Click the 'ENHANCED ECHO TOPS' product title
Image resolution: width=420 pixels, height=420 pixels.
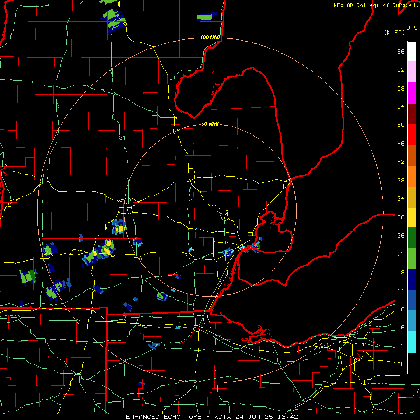[x=164, y=417]
